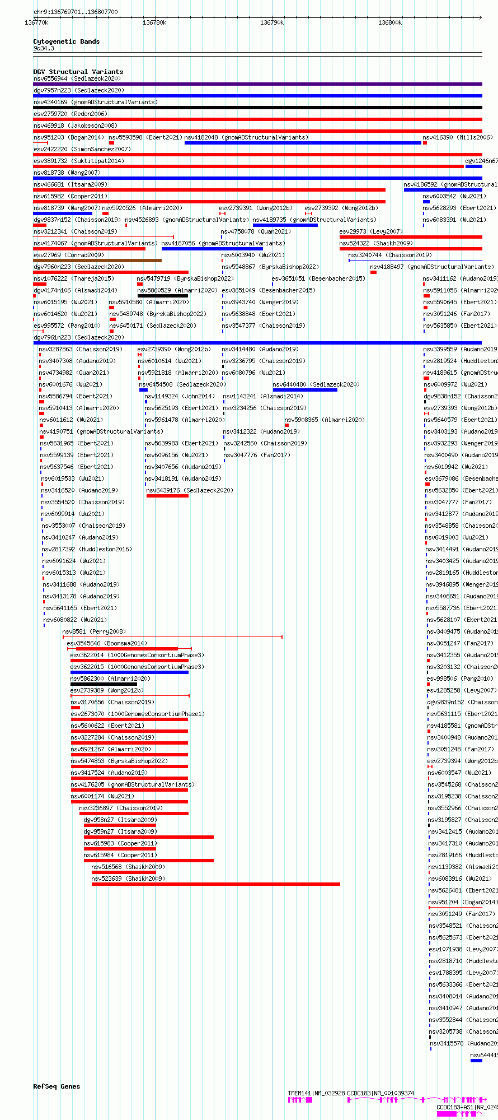
Task: Click the 136800k ruler position label
Action: (x=390, y=22)
